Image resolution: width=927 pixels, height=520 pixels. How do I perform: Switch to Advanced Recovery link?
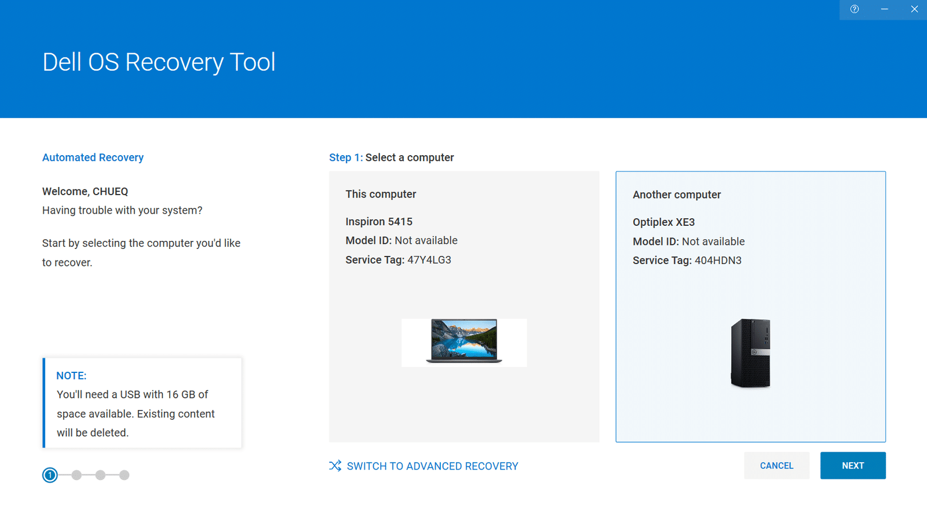pyautogui.click(x=432, y=466)
